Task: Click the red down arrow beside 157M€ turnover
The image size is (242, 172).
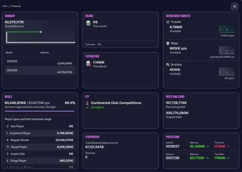Action: click(x=228, y=146)
